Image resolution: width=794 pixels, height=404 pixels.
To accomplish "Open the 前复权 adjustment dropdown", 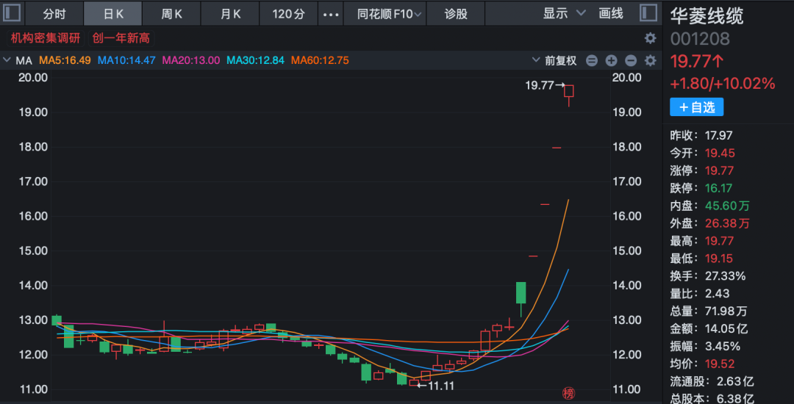I will tap(560, 60).
